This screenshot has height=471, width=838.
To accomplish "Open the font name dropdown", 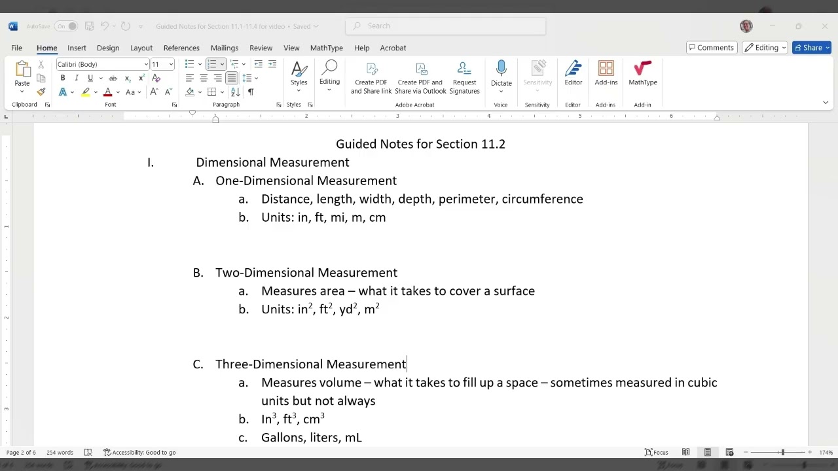I will point(146,64).
